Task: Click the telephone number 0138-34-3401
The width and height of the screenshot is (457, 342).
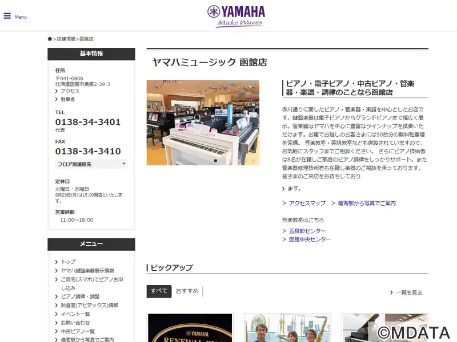Action: (x=88, y=122)
